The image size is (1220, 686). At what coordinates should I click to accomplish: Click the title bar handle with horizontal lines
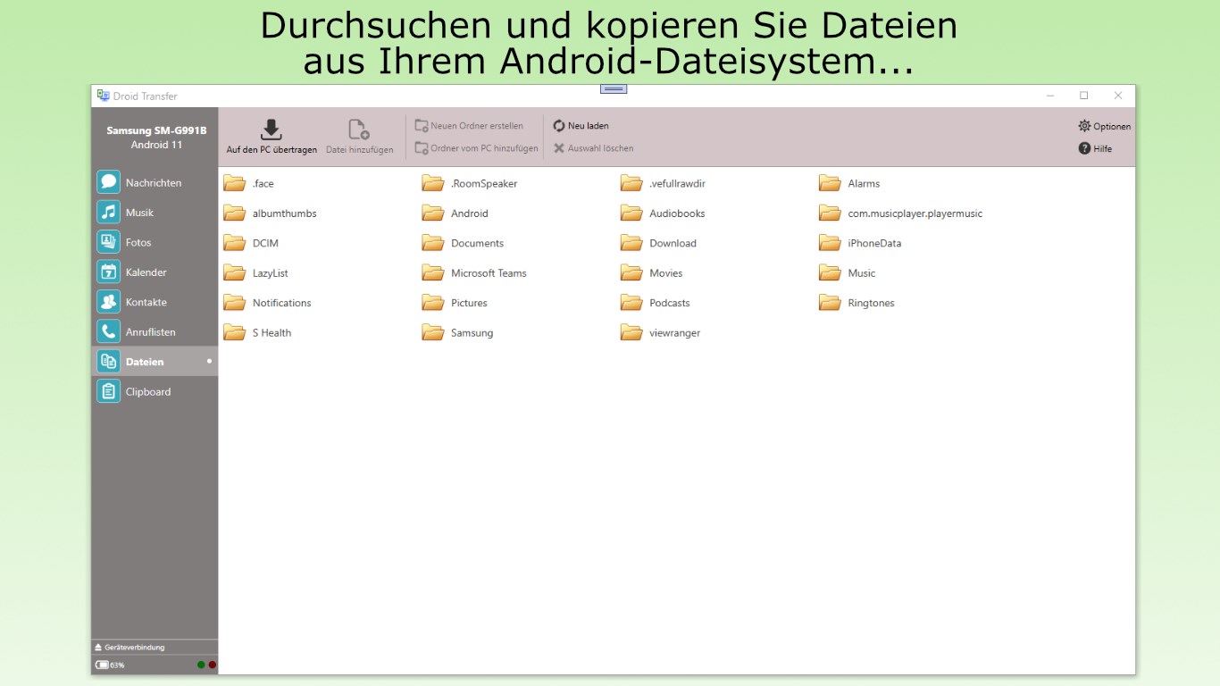pyautogui.click(x=614, y=88)
